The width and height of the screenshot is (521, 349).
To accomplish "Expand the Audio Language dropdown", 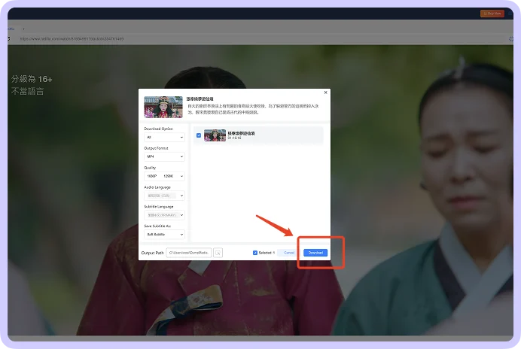I will [x=164, y=196].
